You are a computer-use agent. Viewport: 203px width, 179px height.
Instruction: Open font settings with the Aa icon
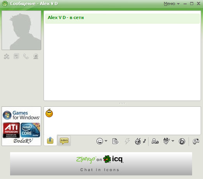pyautogui.click(x=155, y=141)
